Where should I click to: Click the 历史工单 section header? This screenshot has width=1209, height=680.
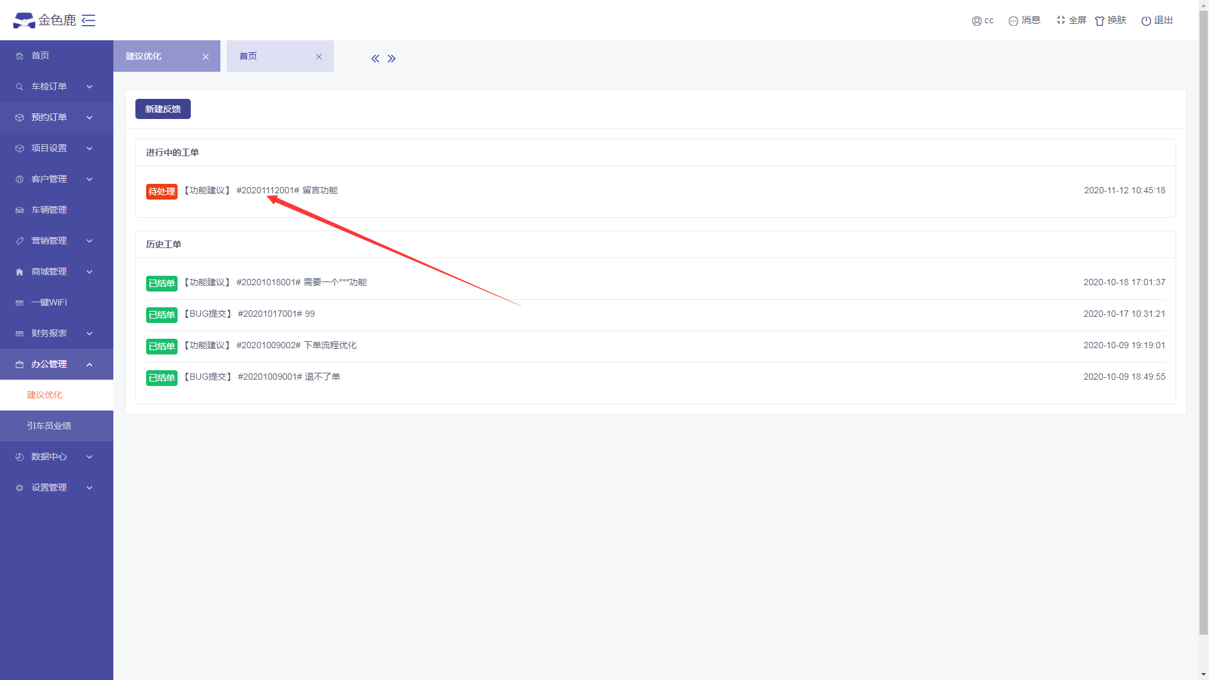tap(164, 245)
